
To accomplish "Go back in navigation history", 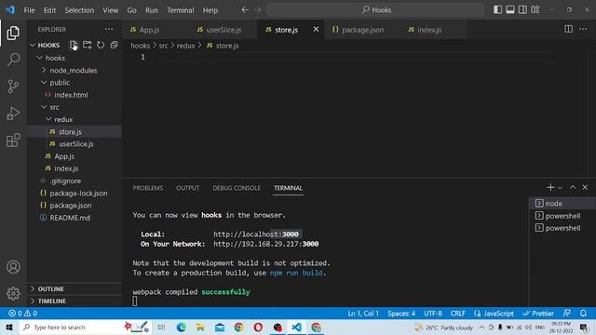I will tap(245, 10).
